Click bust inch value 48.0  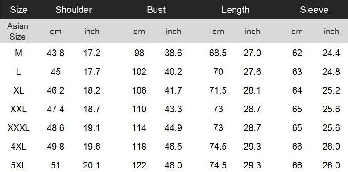tap(174, 165)
